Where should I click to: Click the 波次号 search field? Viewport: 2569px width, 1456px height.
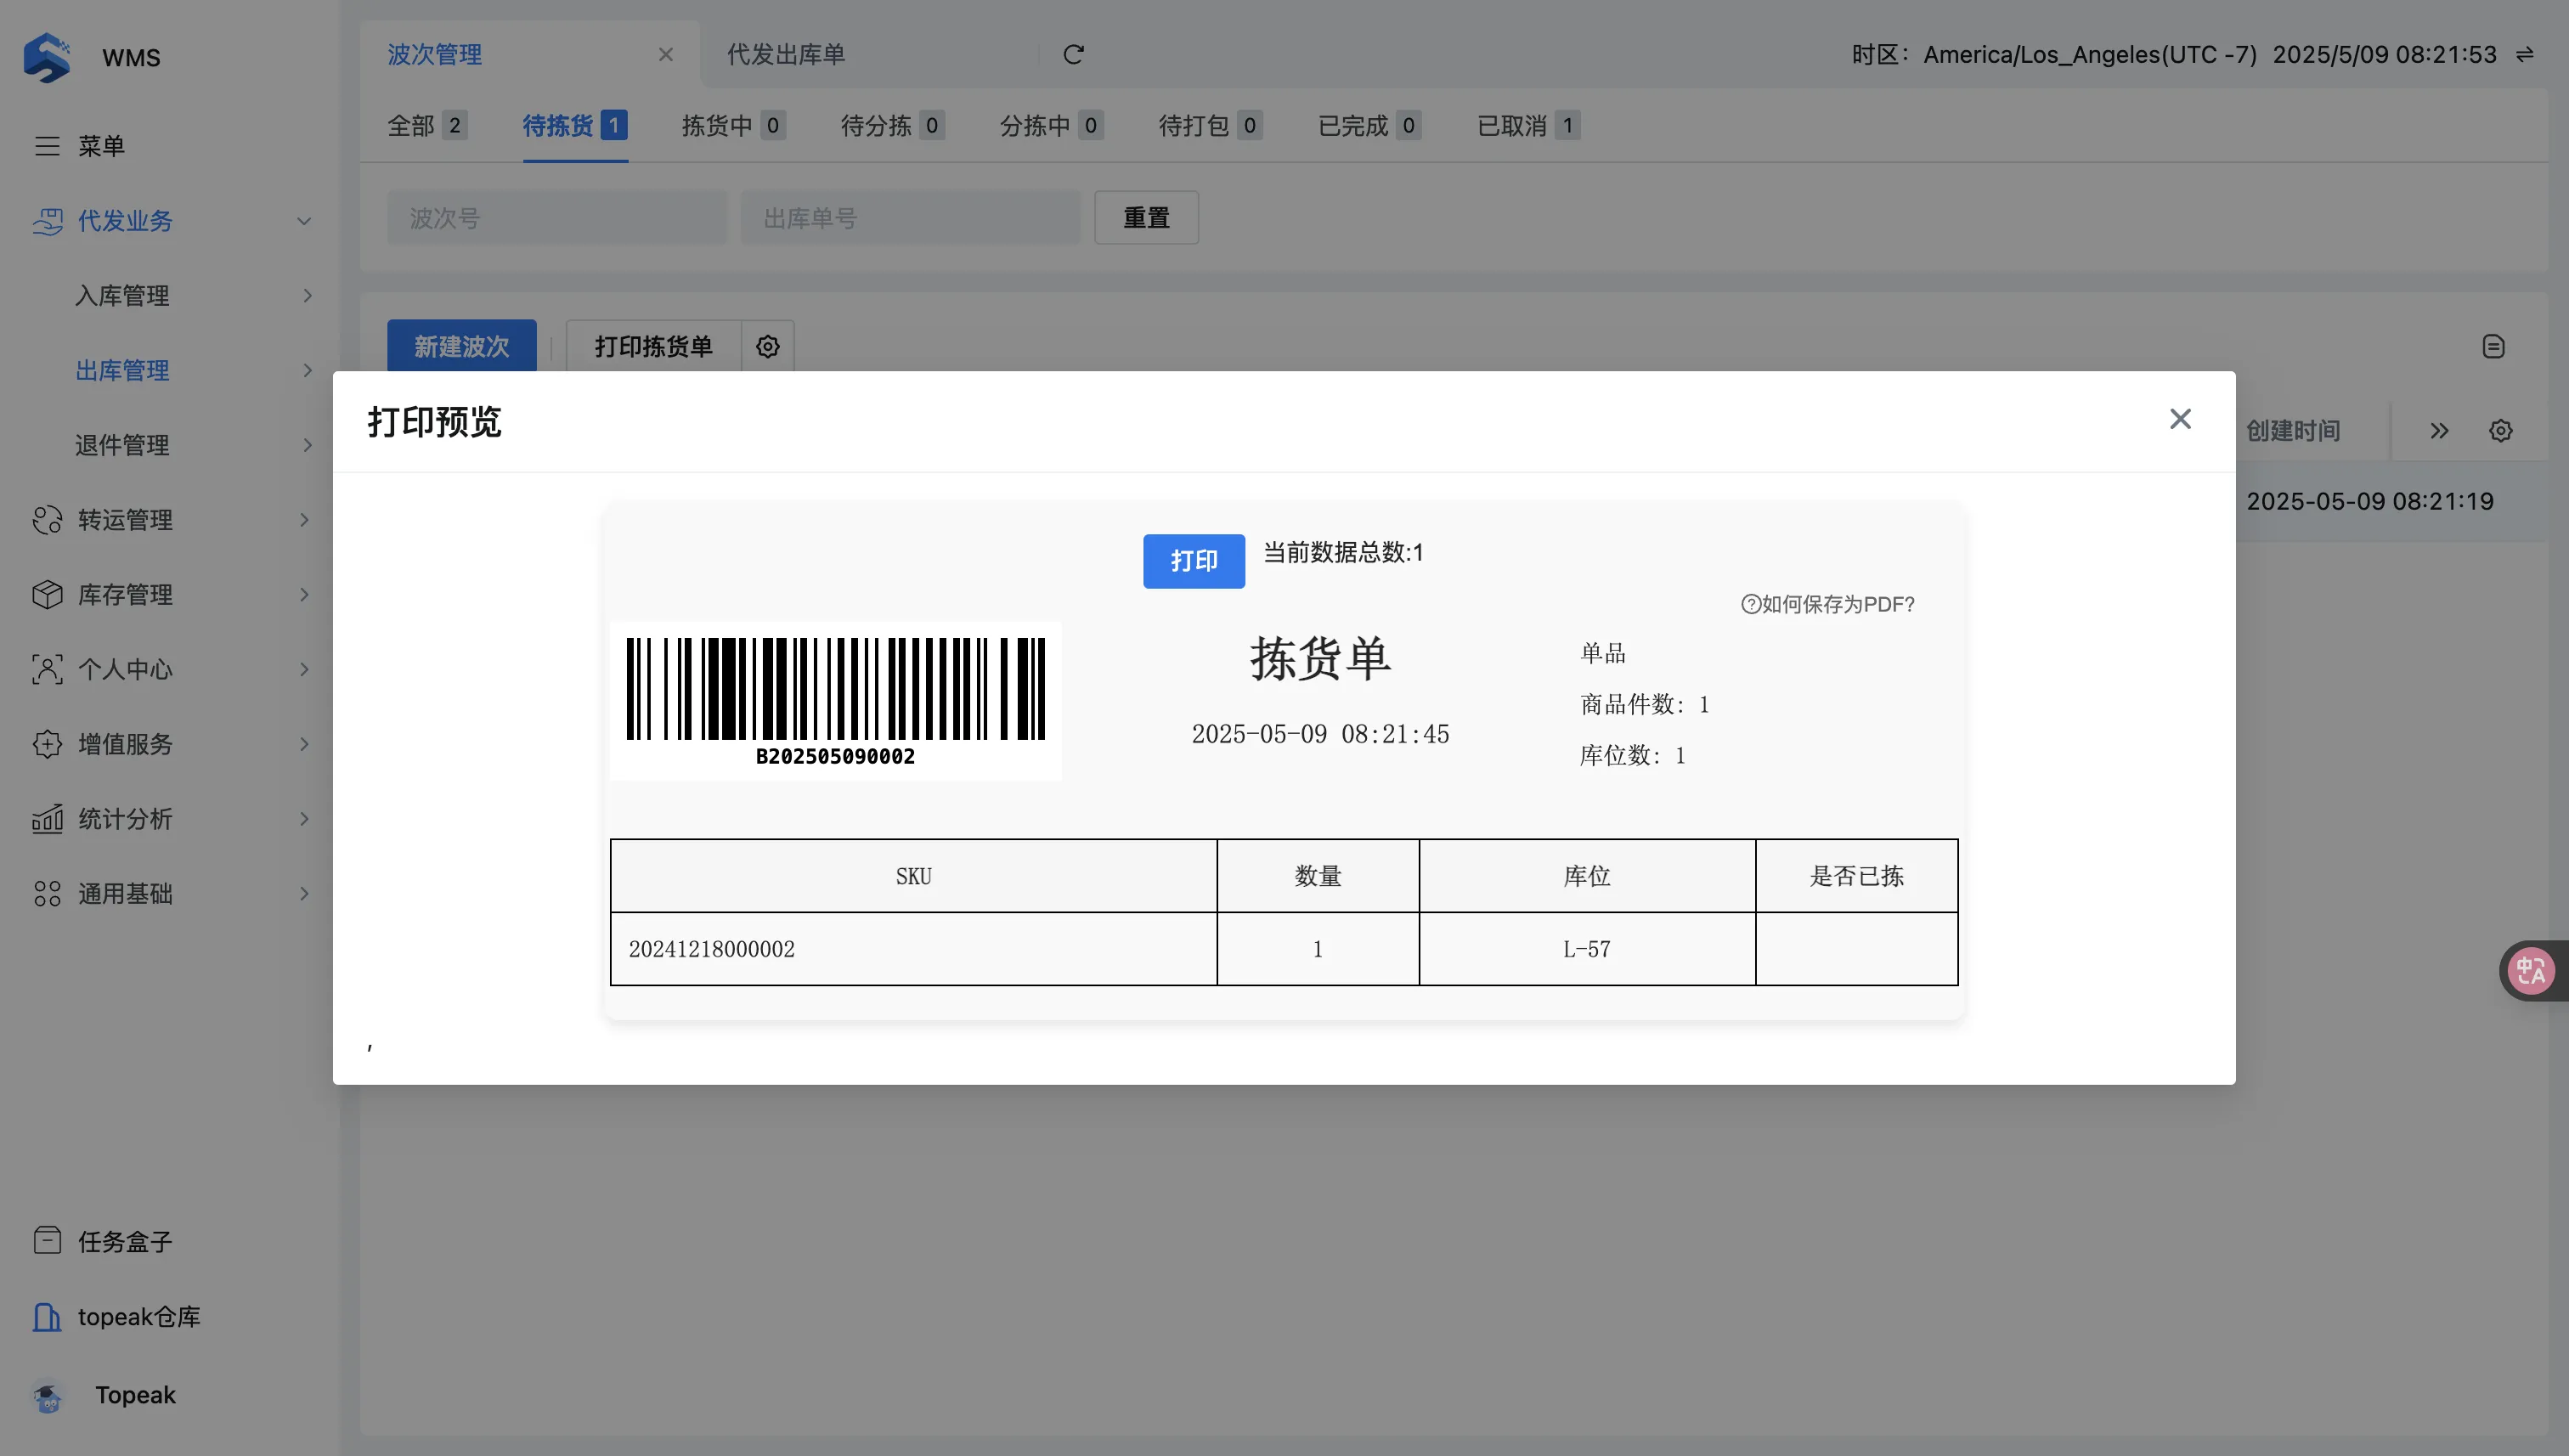click(x=557, y=218)
